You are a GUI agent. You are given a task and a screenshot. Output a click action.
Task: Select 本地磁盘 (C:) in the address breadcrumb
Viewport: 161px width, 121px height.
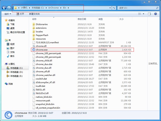click(x=38, y=8)
